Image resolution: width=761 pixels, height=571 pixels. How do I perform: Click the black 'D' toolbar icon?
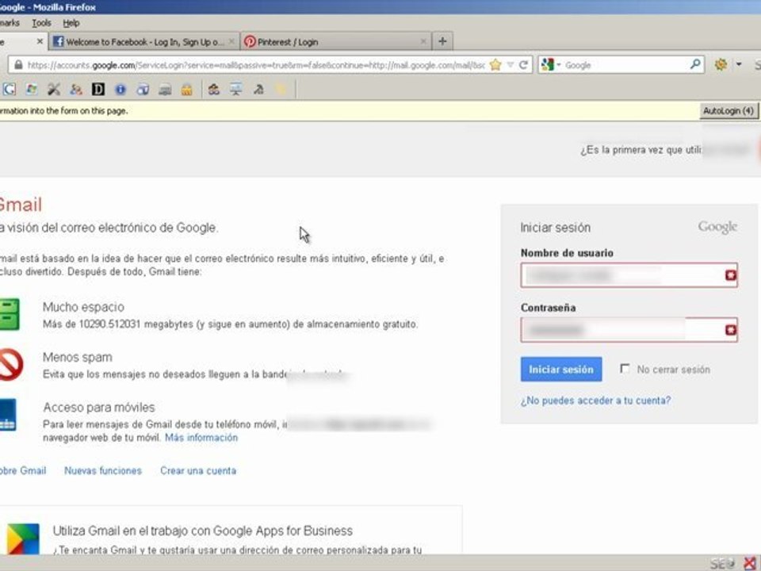pyautogui.click(x=98, y=90)
